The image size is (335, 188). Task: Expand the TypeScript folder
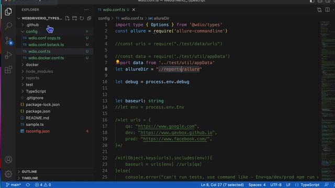(x=36, y=91)
